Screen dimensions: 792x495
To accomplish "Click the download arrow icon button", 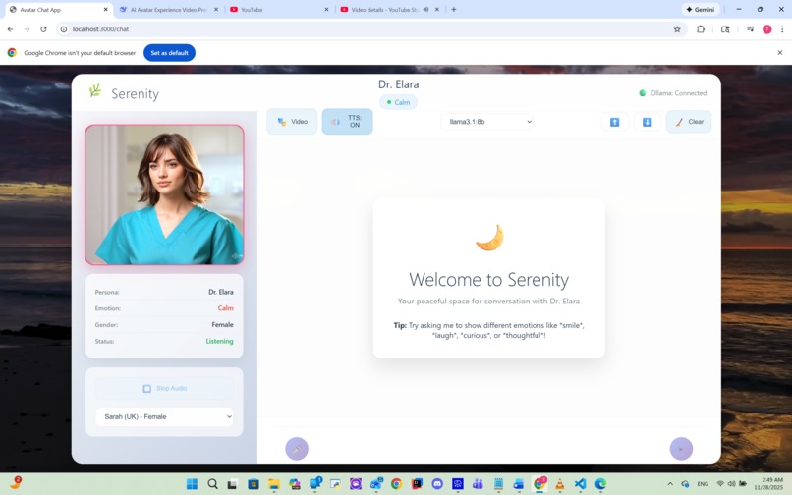I will 647,122.
